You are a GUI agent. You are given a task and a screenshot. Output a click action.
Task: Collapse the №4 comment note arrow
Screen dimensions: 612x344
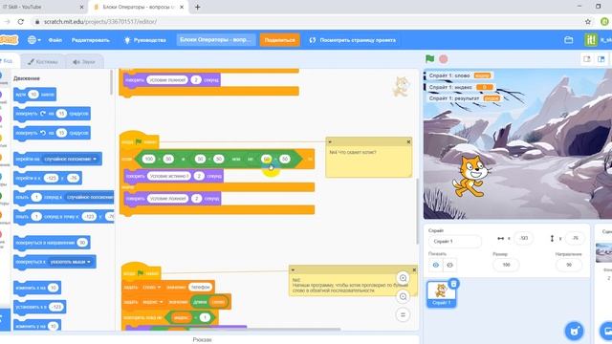[330, 142]
